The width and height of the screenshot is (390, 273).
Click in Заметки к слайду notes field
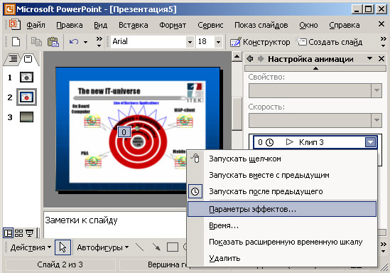click(114, 225)
